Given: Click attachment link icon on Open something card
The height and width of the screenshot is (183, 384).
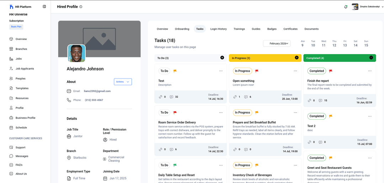Looking at the screenshot, I should coord(235,97).
